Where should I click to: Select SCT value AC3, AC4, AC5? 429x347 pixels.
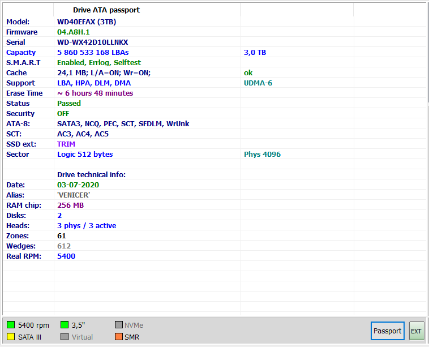tap(83, 134)
